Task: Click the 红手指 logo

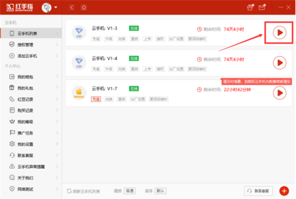Action: tap(19, 8)
